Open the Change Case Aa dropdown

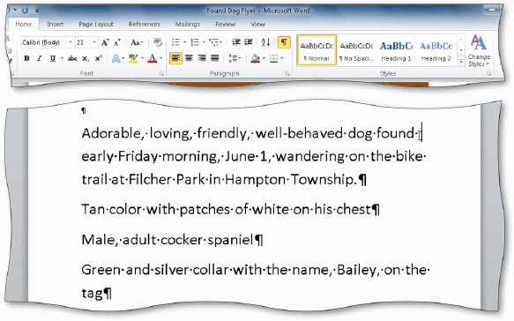coord(137,42)
